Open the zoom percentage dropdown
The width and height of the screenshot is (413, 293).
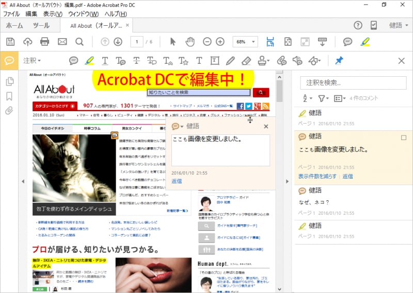pyautogui.click(x=253, y=42)
